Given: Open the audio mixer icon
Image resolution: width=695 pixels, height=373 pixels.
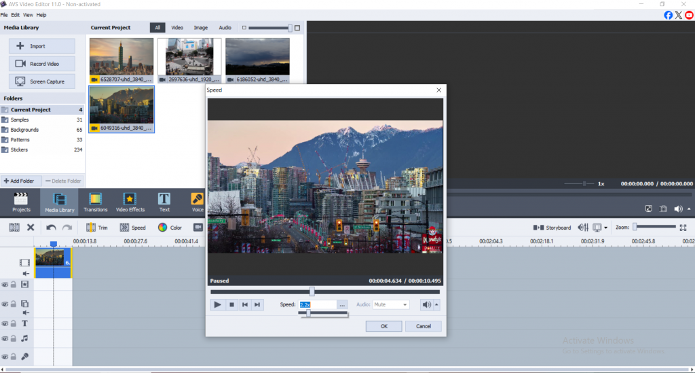Looking at the screenshot, I should click(582, 228).
